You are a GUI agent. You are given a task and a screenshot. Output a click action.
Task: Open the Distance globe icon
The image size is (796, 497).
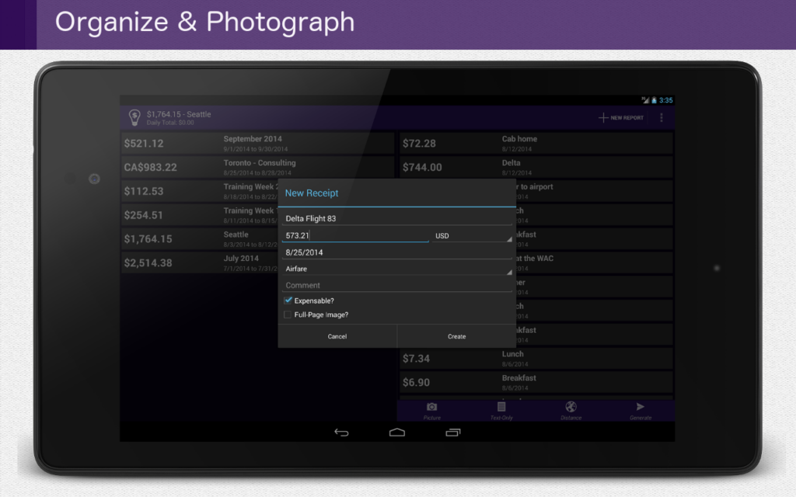[571, 407]
